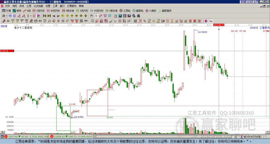Open the 江恩 menu
Screen dimensions: 270x144
click(29, 6)
